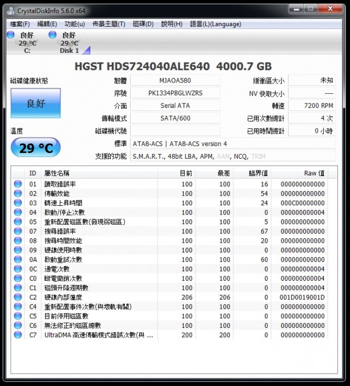Click the 臨界值 column header

click(252, 173)
